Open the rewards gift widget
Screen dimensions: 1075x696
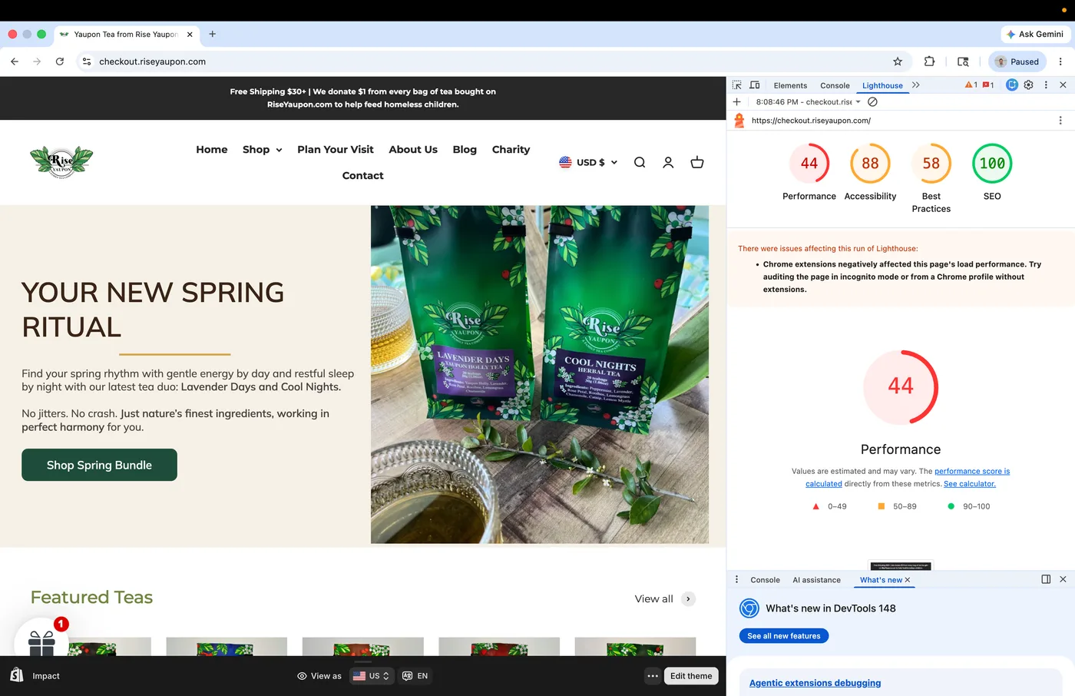[41, 642]
